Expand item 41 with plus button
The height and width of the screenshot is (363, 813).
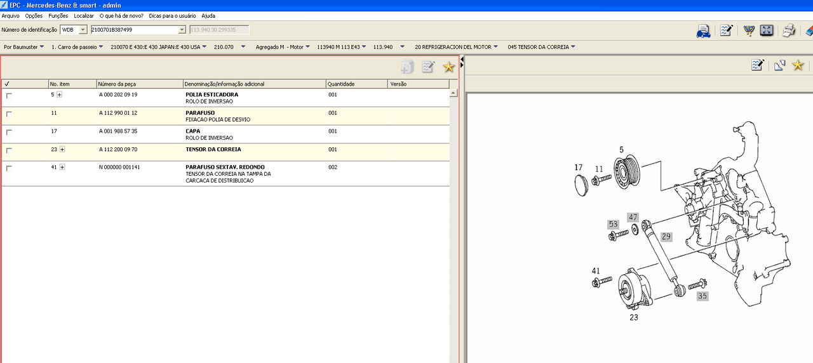coord(62,167)
